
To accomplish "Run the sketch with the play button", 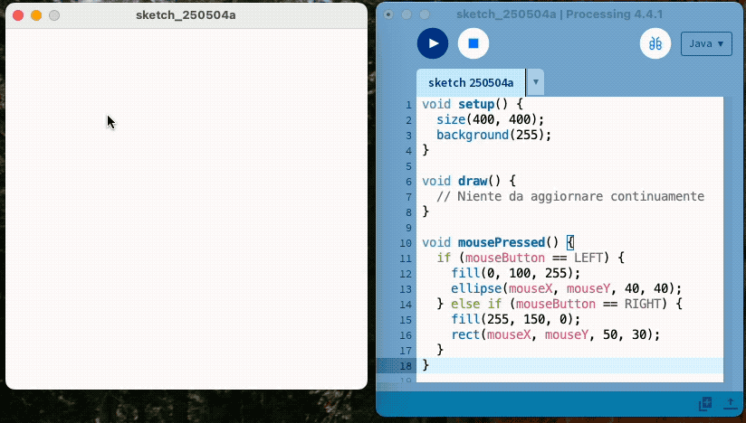I will [433, 43].
